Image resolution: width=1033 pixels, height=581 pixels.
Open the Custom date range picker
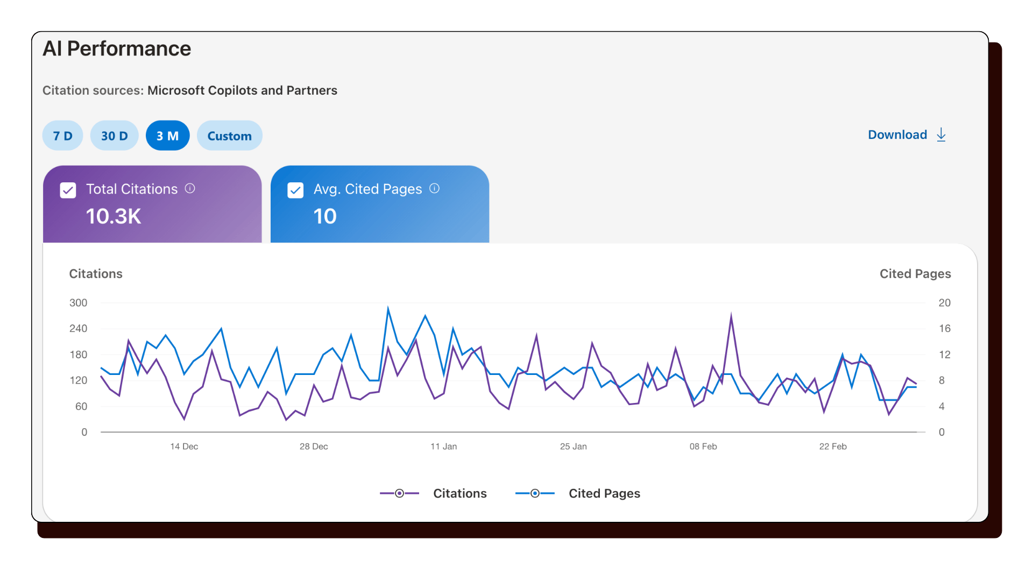[230, 136]
